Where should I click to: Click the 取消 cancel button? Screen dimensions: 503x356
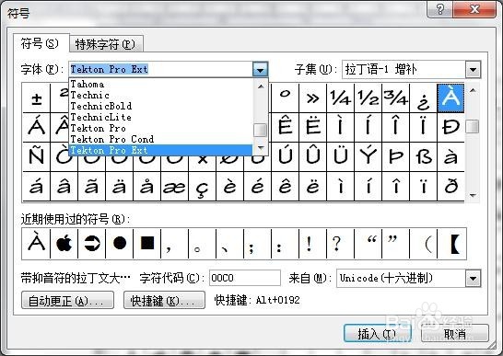coord(455,334)
